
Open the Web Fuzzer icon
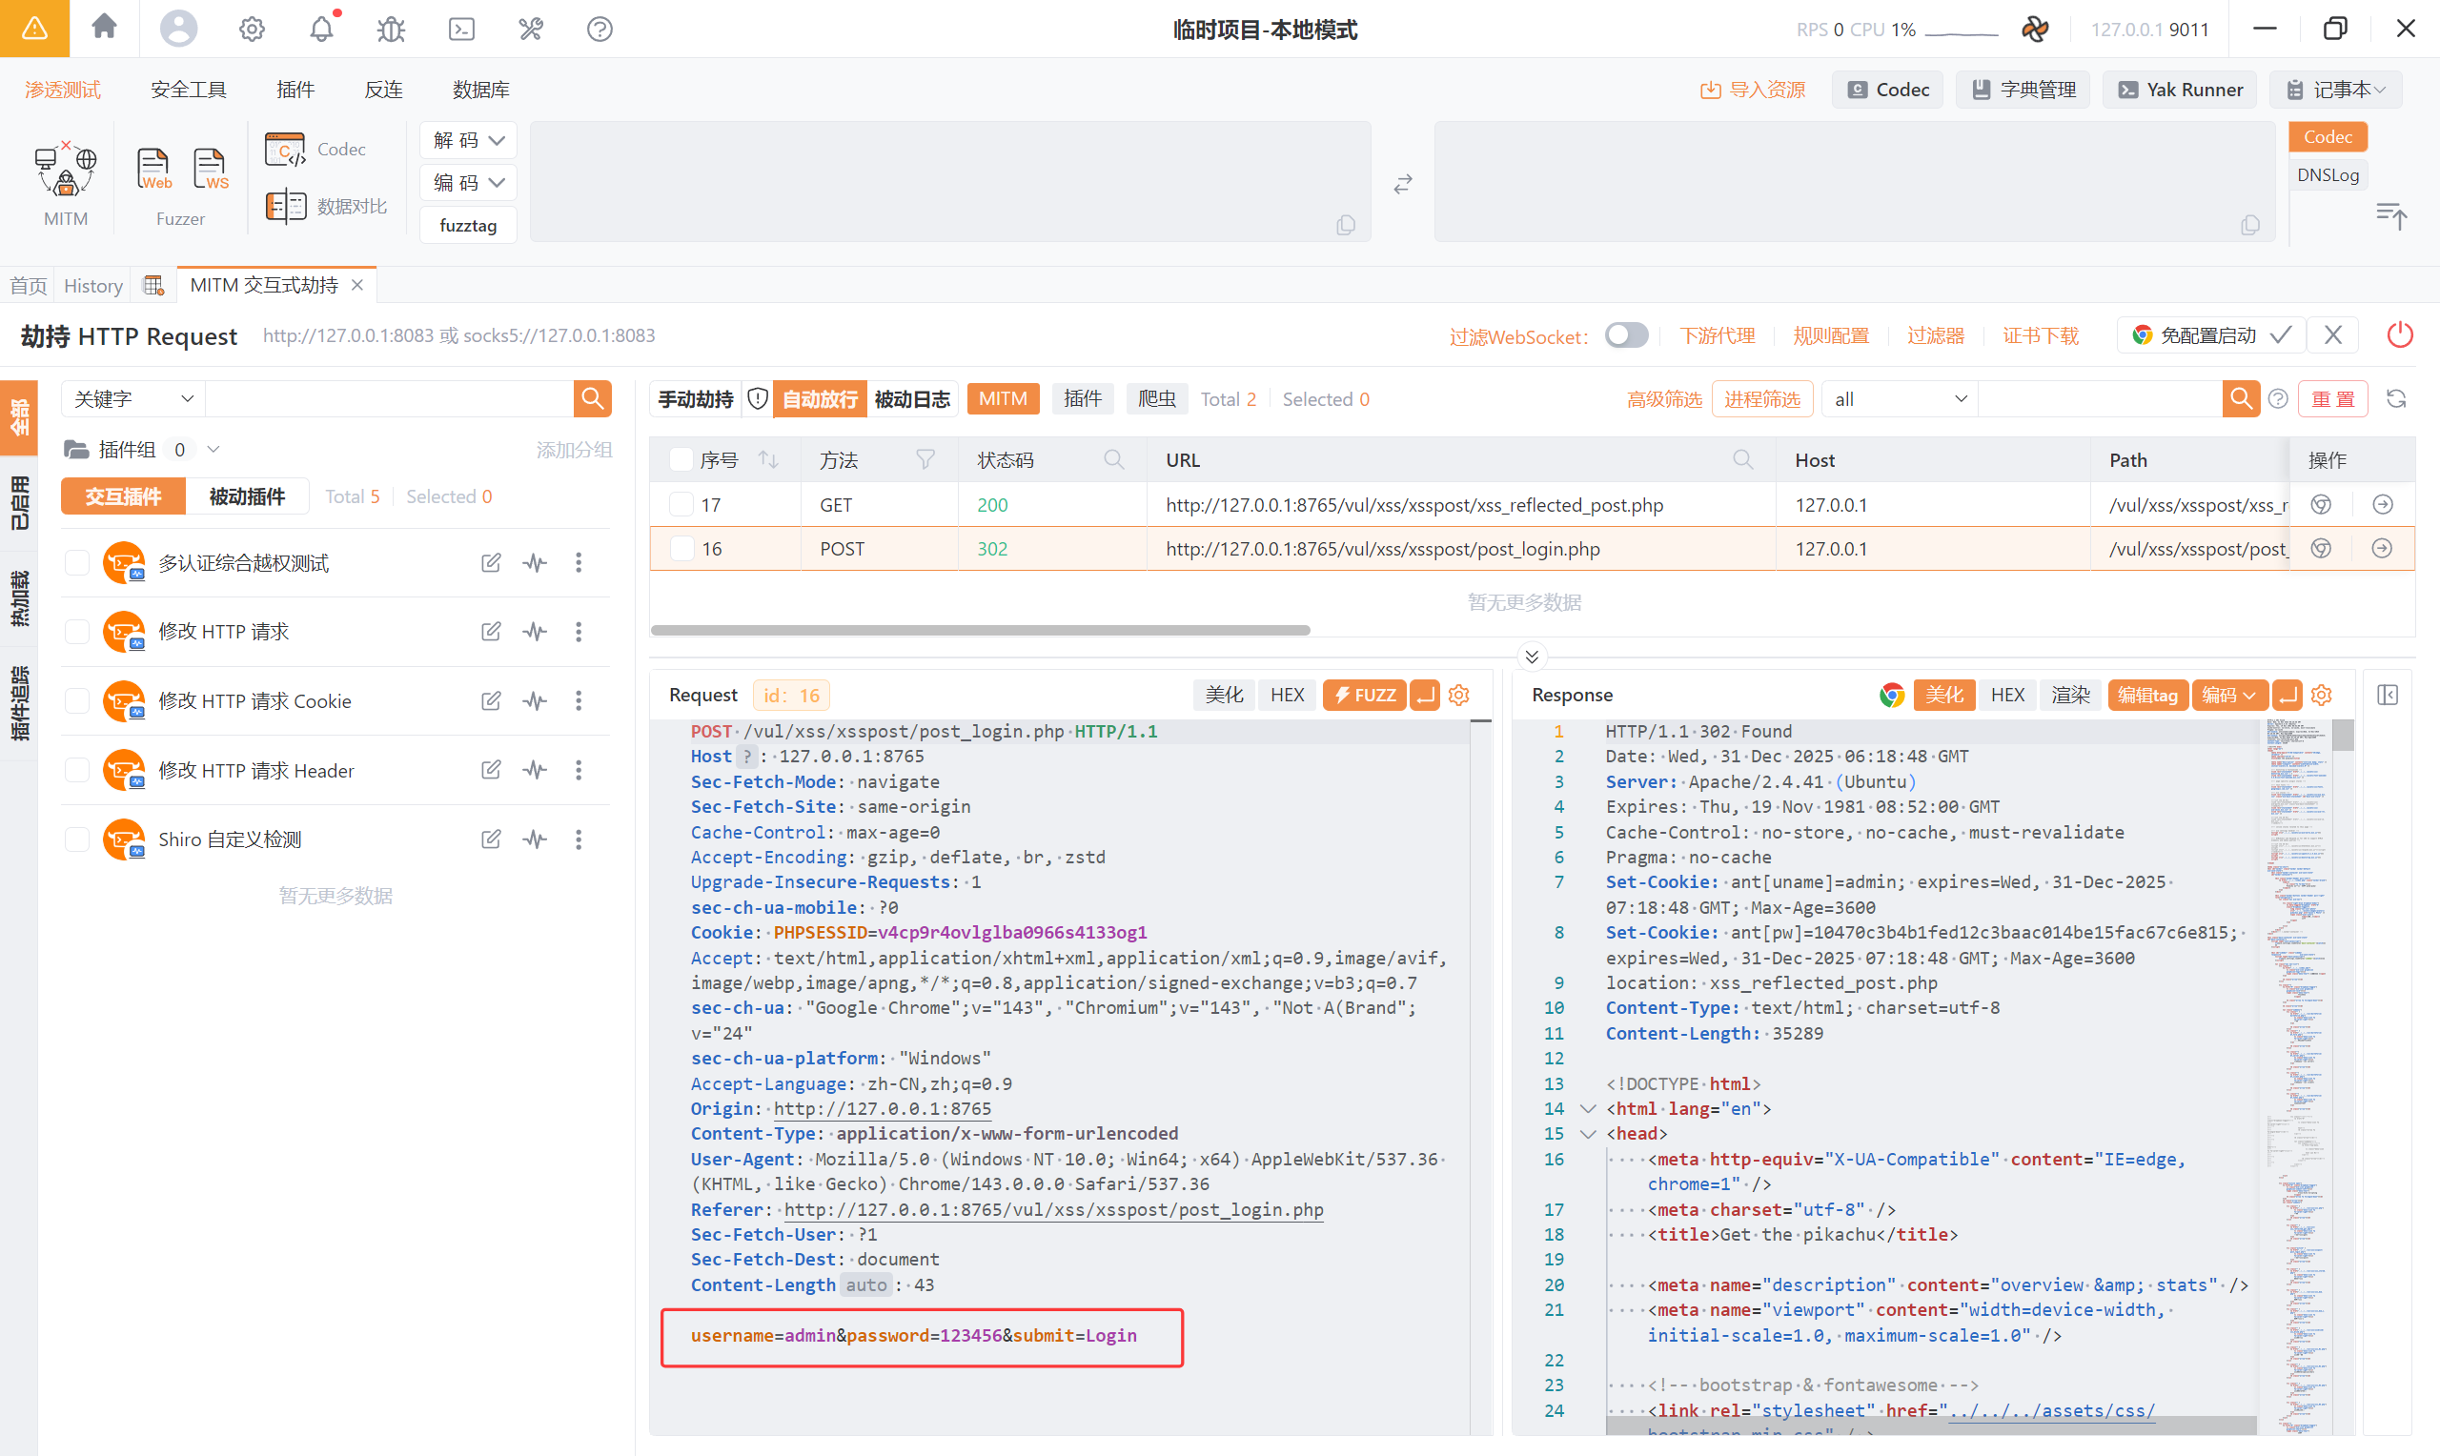click(x=153, y=171)
